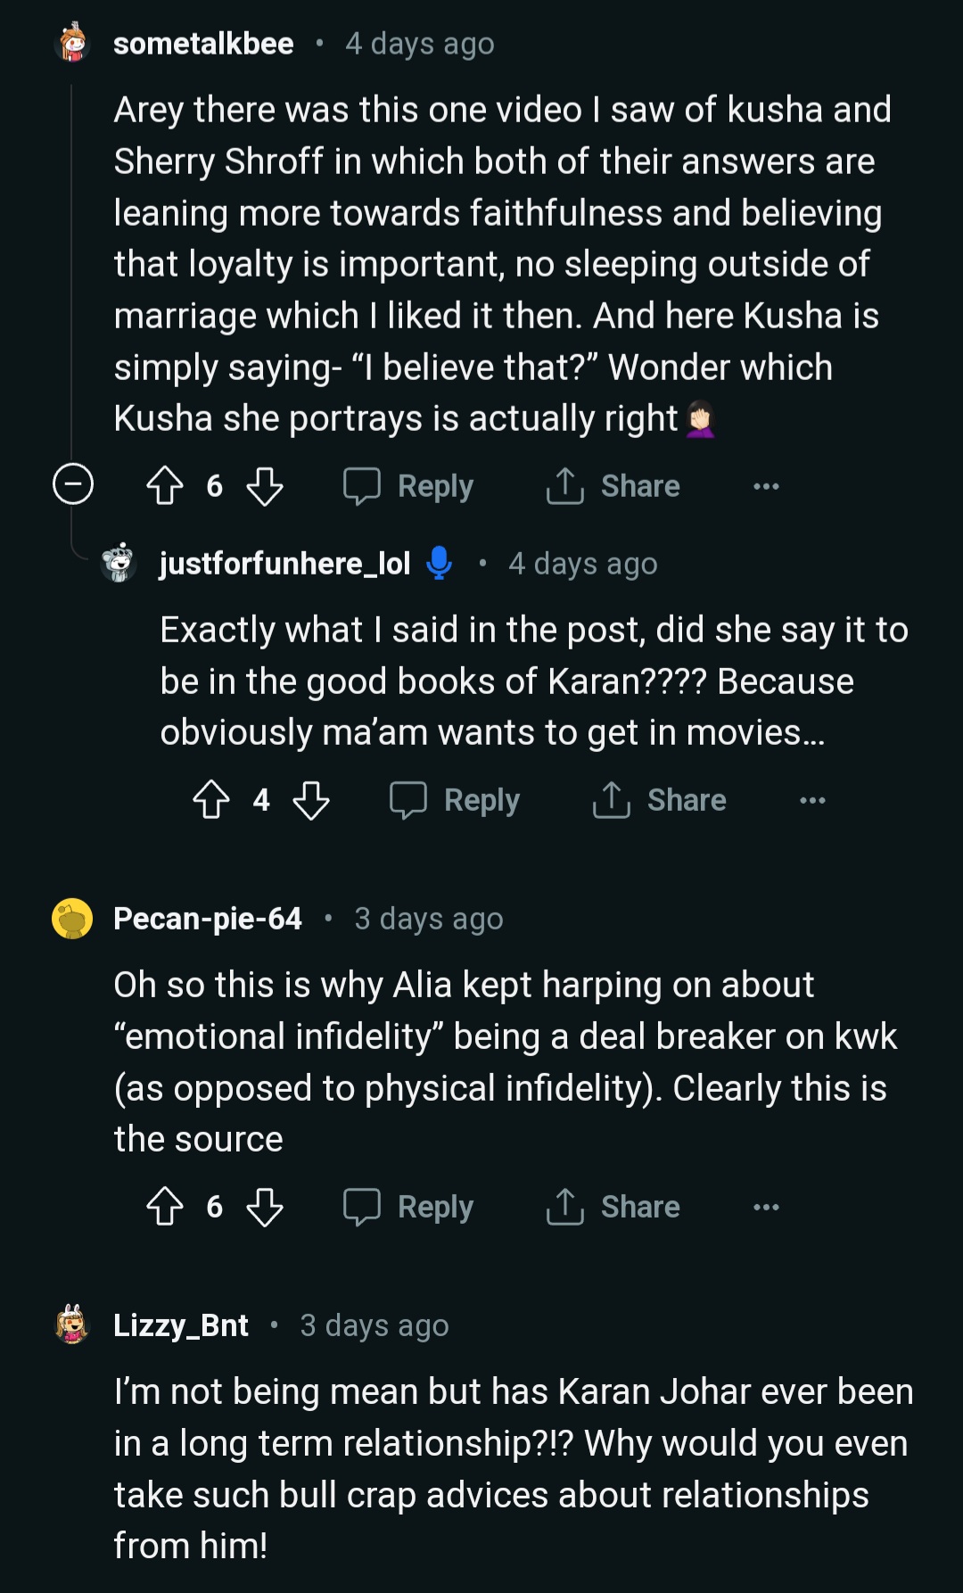Screen dimensions: 963x1593
Task: Reply to sometalkbee's comment
Action: pos(409,486)
